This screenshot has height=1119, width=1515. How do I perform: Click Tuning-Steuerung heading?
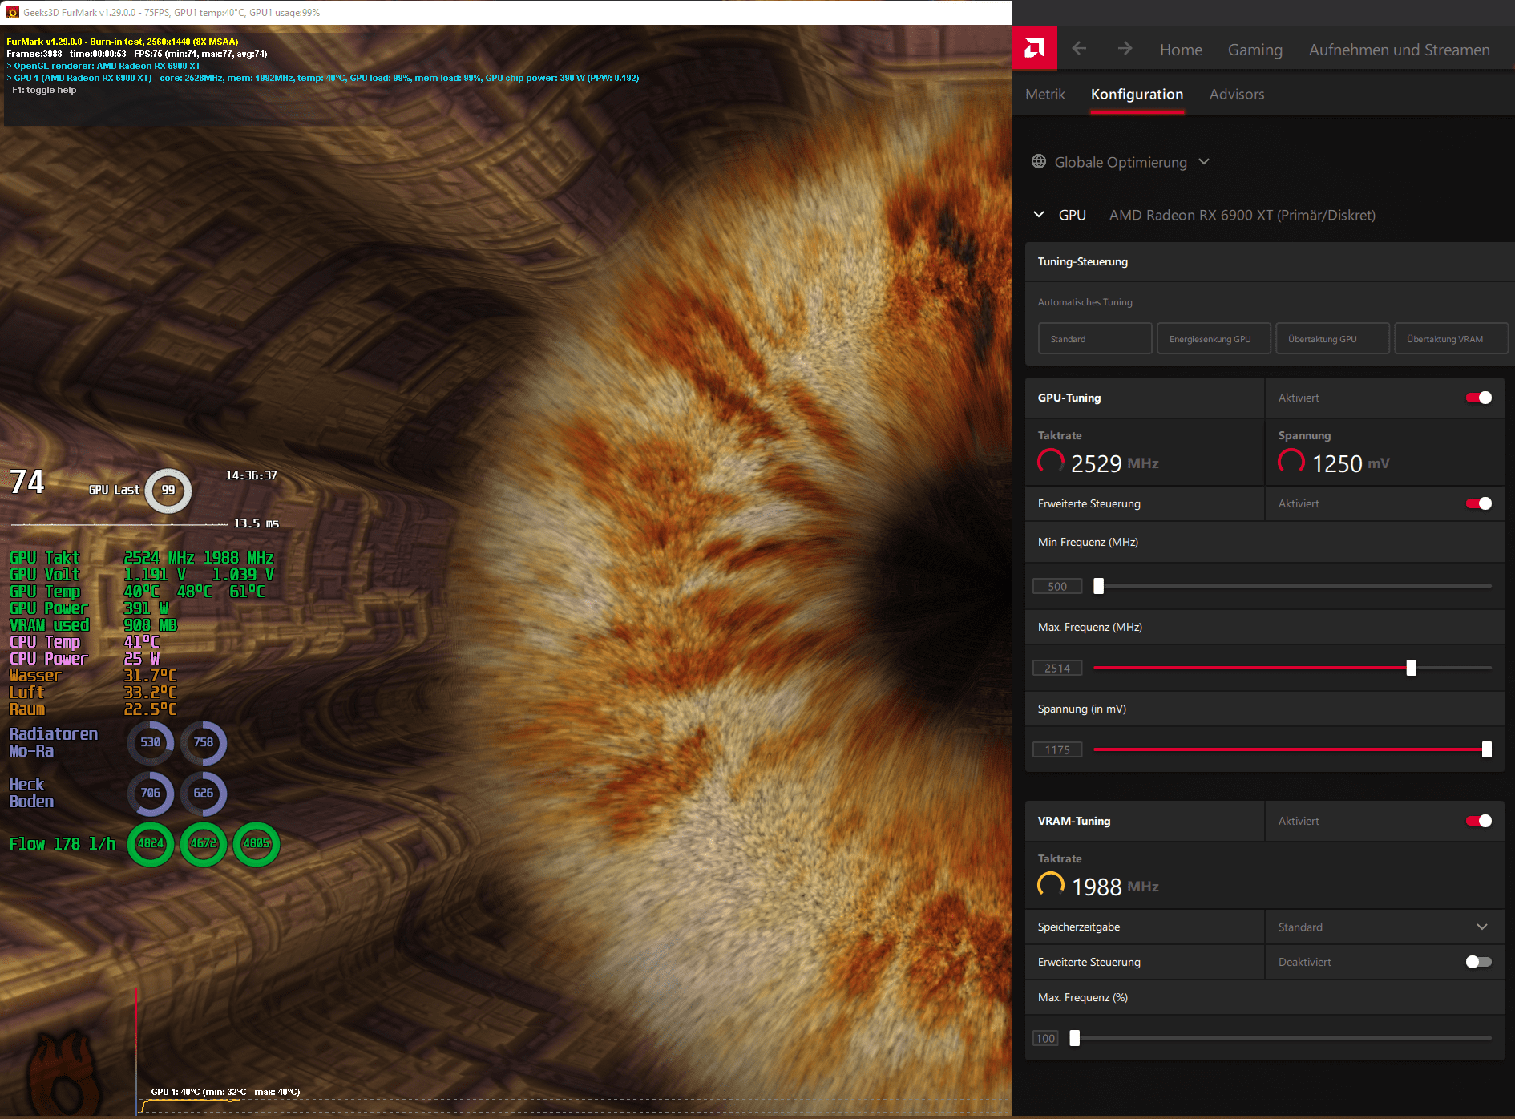click(1083, 261)
